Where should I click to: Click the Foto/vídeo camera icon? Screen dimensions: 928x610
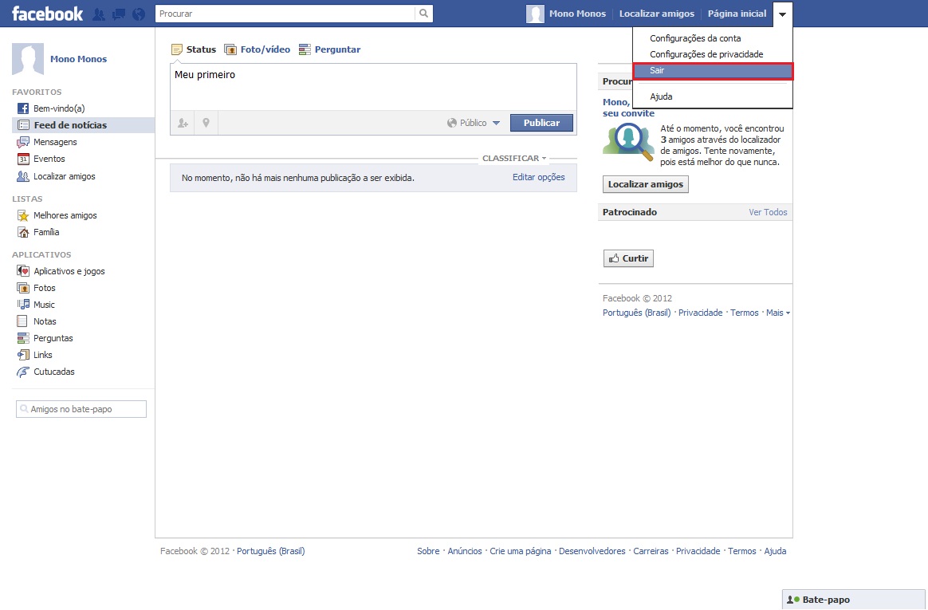tap(230, 49)
